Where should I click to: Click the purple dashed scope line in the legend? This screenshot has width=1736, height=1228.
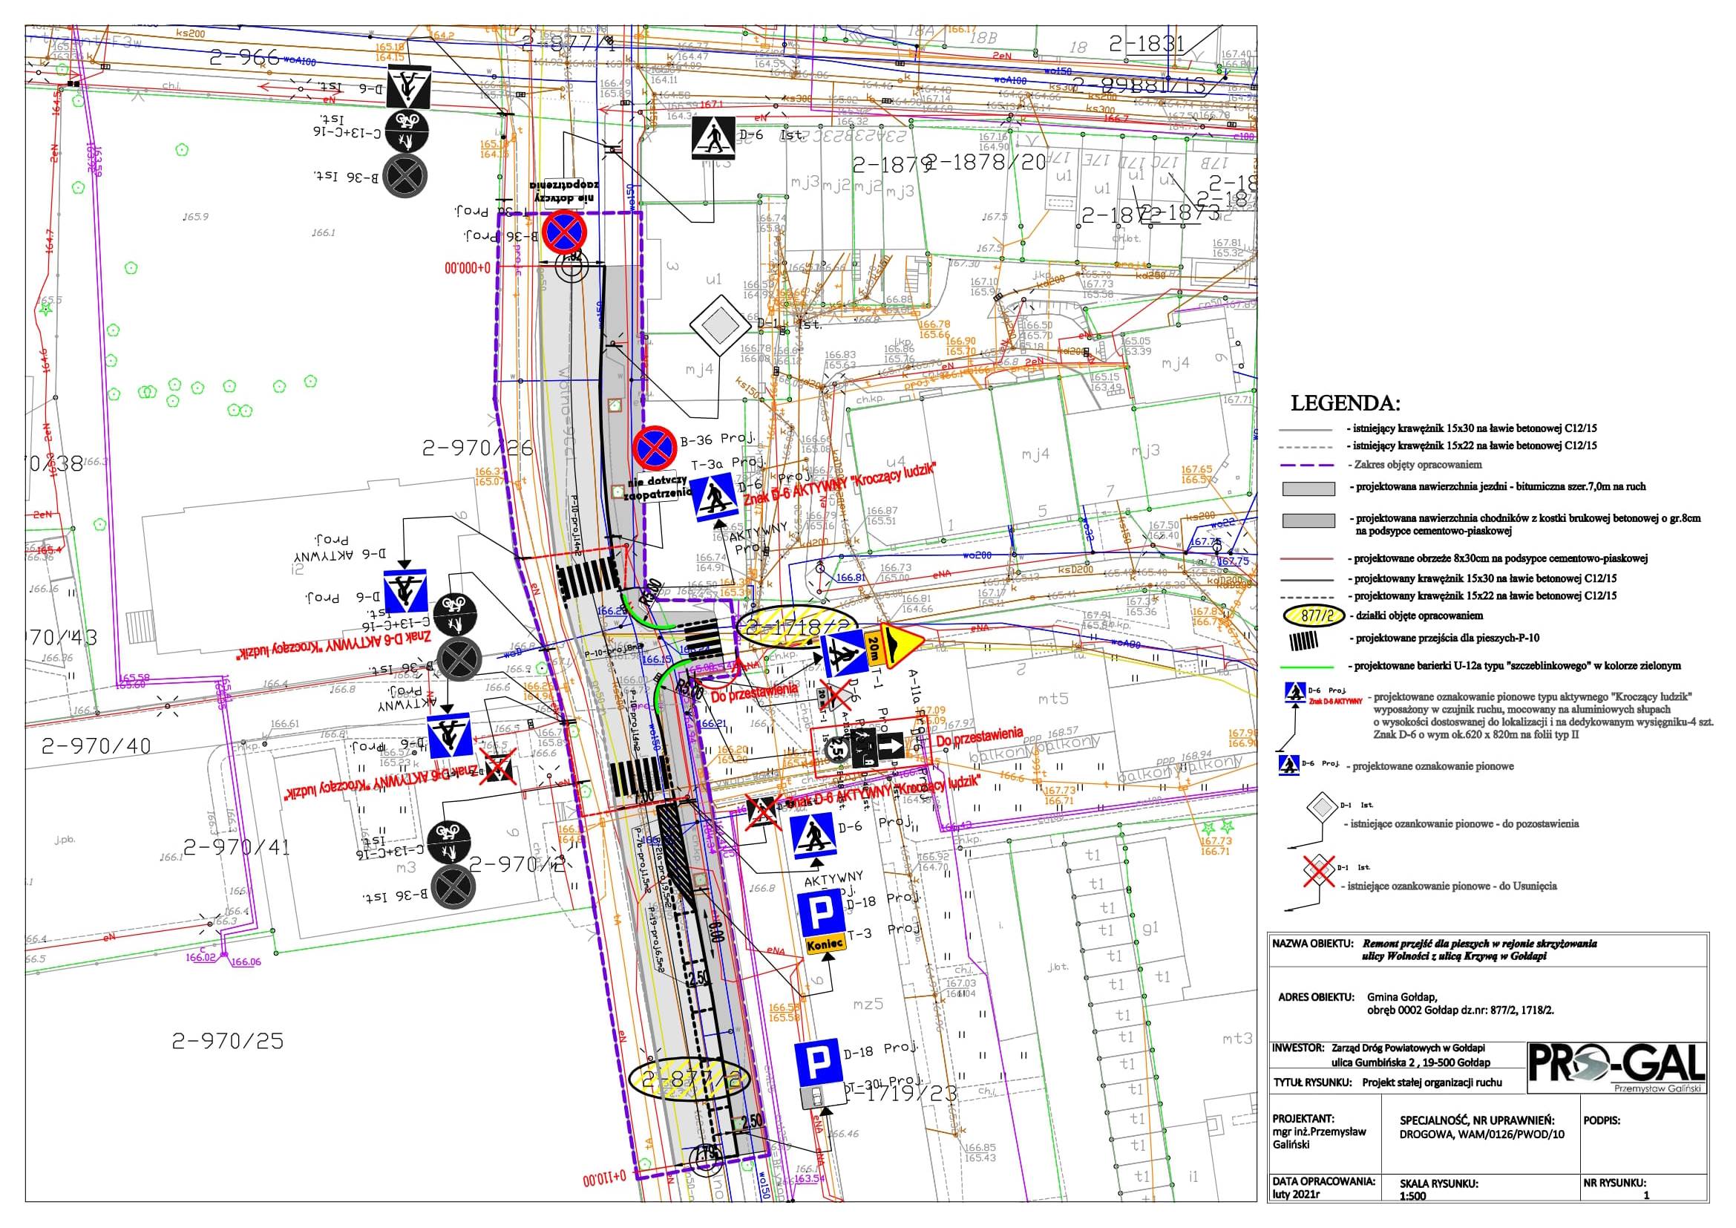(1307, 464)
